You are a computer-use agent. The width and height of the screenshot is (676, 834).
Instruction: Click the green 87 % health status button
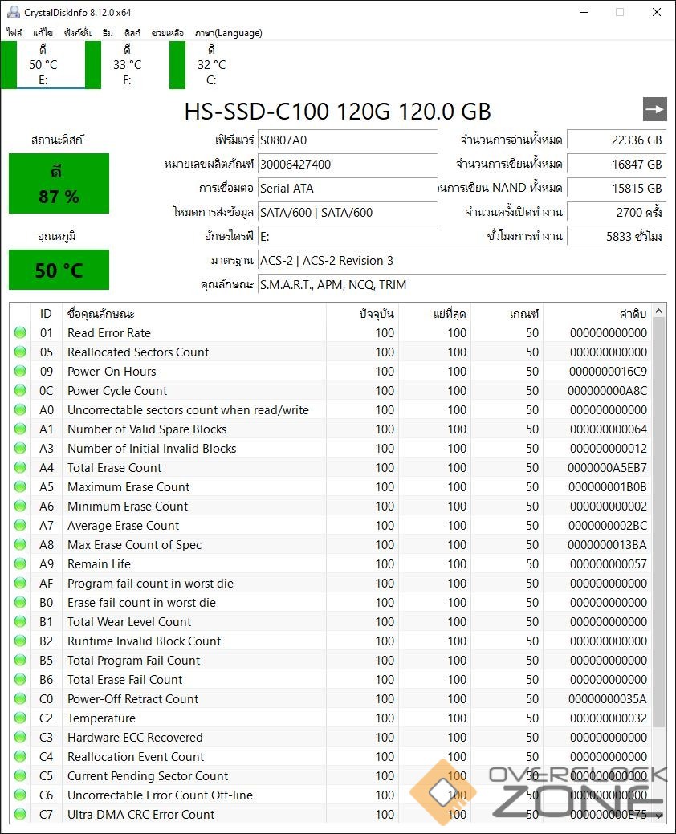click(59, 184)
